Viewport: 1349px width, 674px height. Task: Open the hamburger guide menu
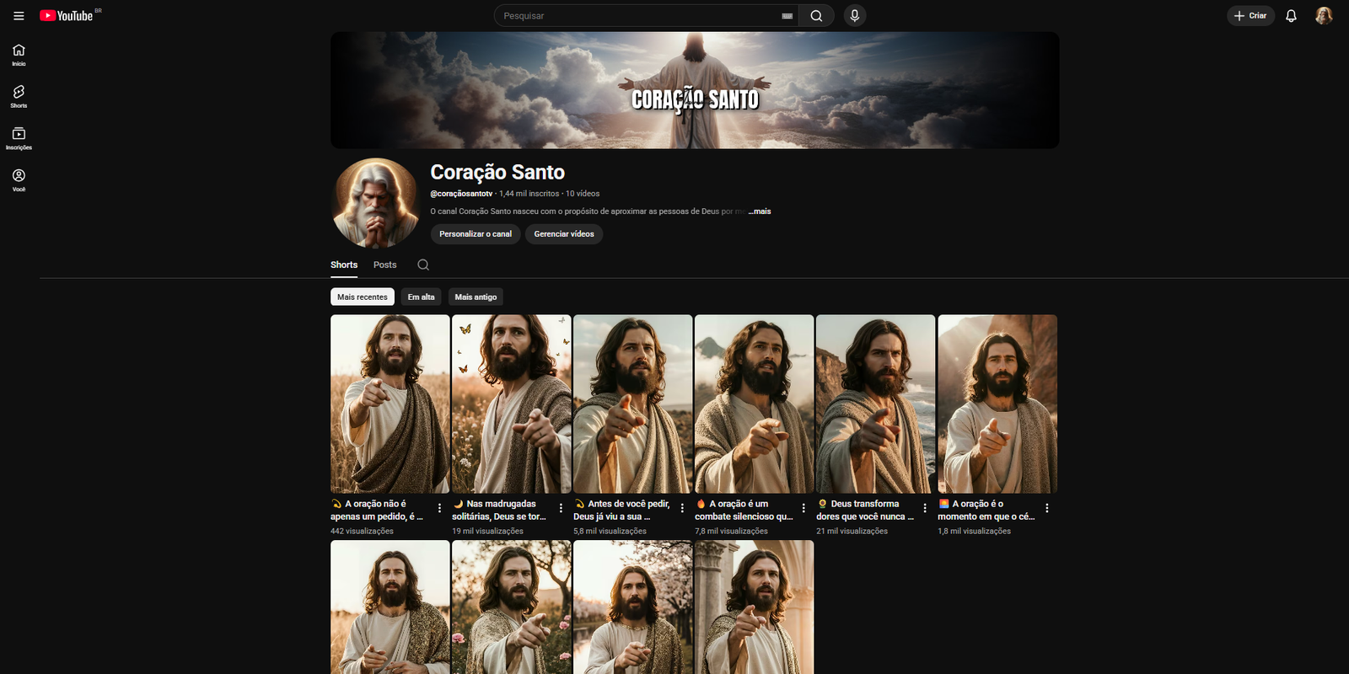click(19, 16)
